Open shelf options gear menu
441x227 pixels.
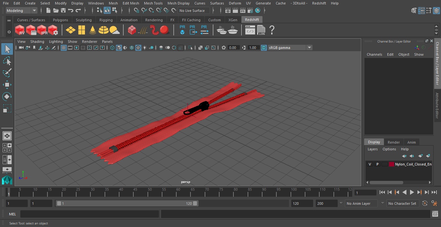pos(9,32)
